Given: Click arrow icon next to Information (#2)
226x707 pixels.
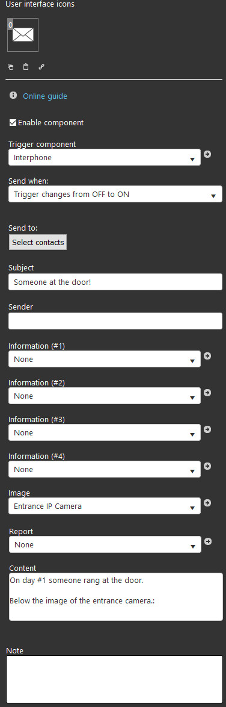Looking at the screenshot, I should 207,393.
